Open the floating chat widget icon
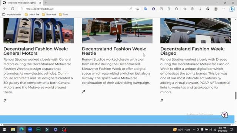237x133 pixels. (225, 115)
